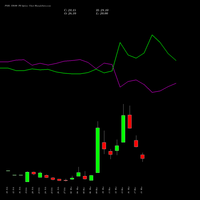Click the green candle above 19 Feb

(27, 177)
